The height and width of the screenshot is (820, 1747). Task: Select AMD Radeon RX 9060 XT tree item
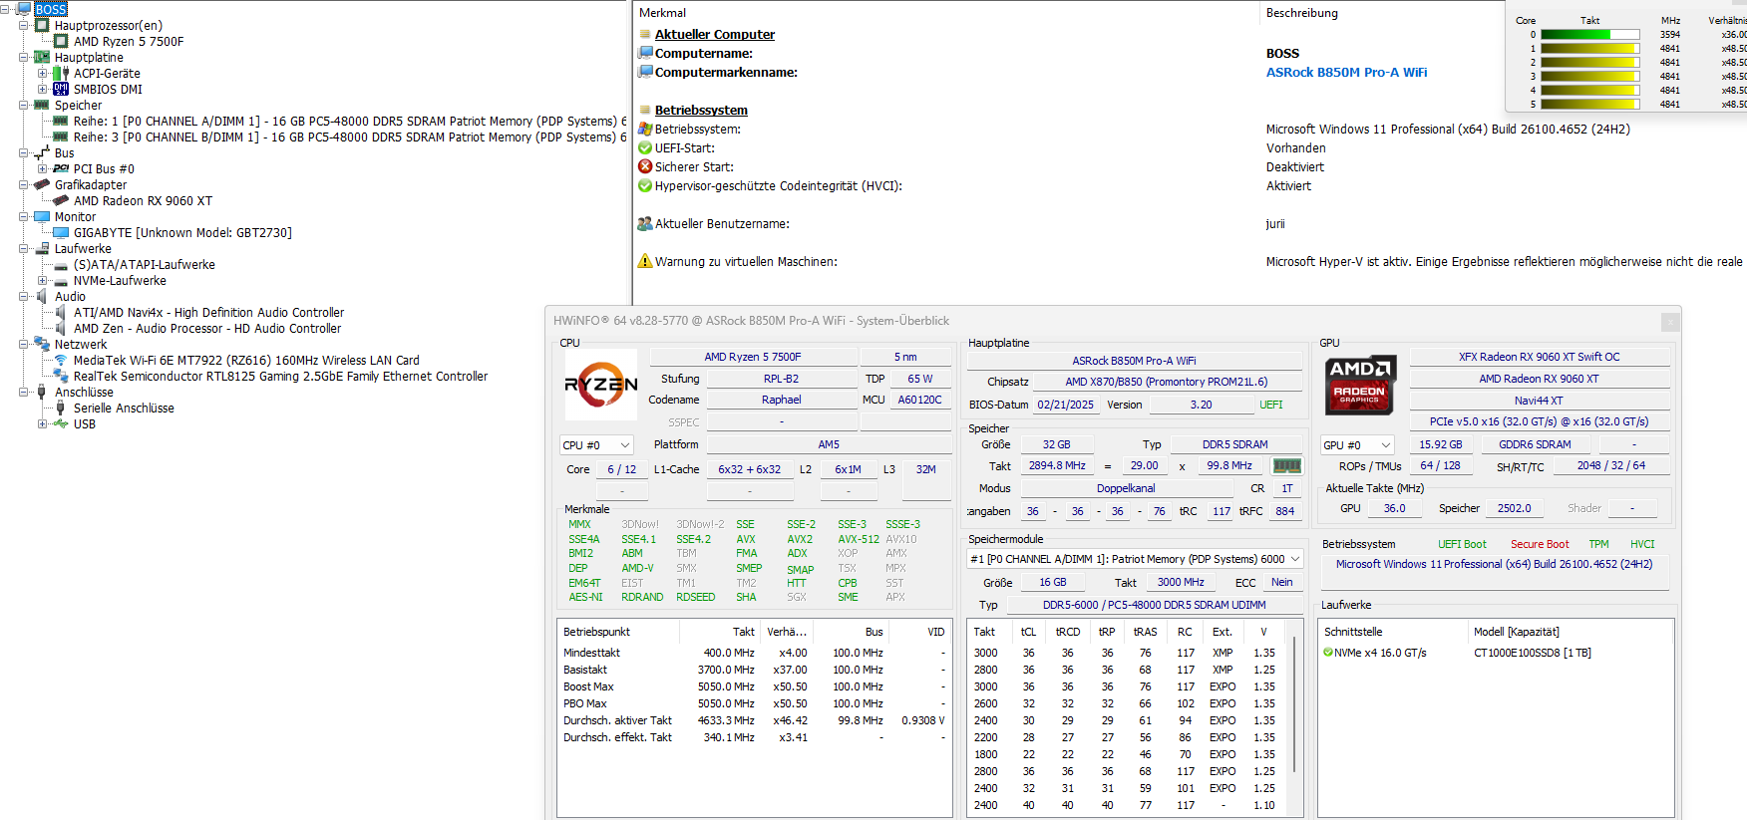tap(143, 200)
